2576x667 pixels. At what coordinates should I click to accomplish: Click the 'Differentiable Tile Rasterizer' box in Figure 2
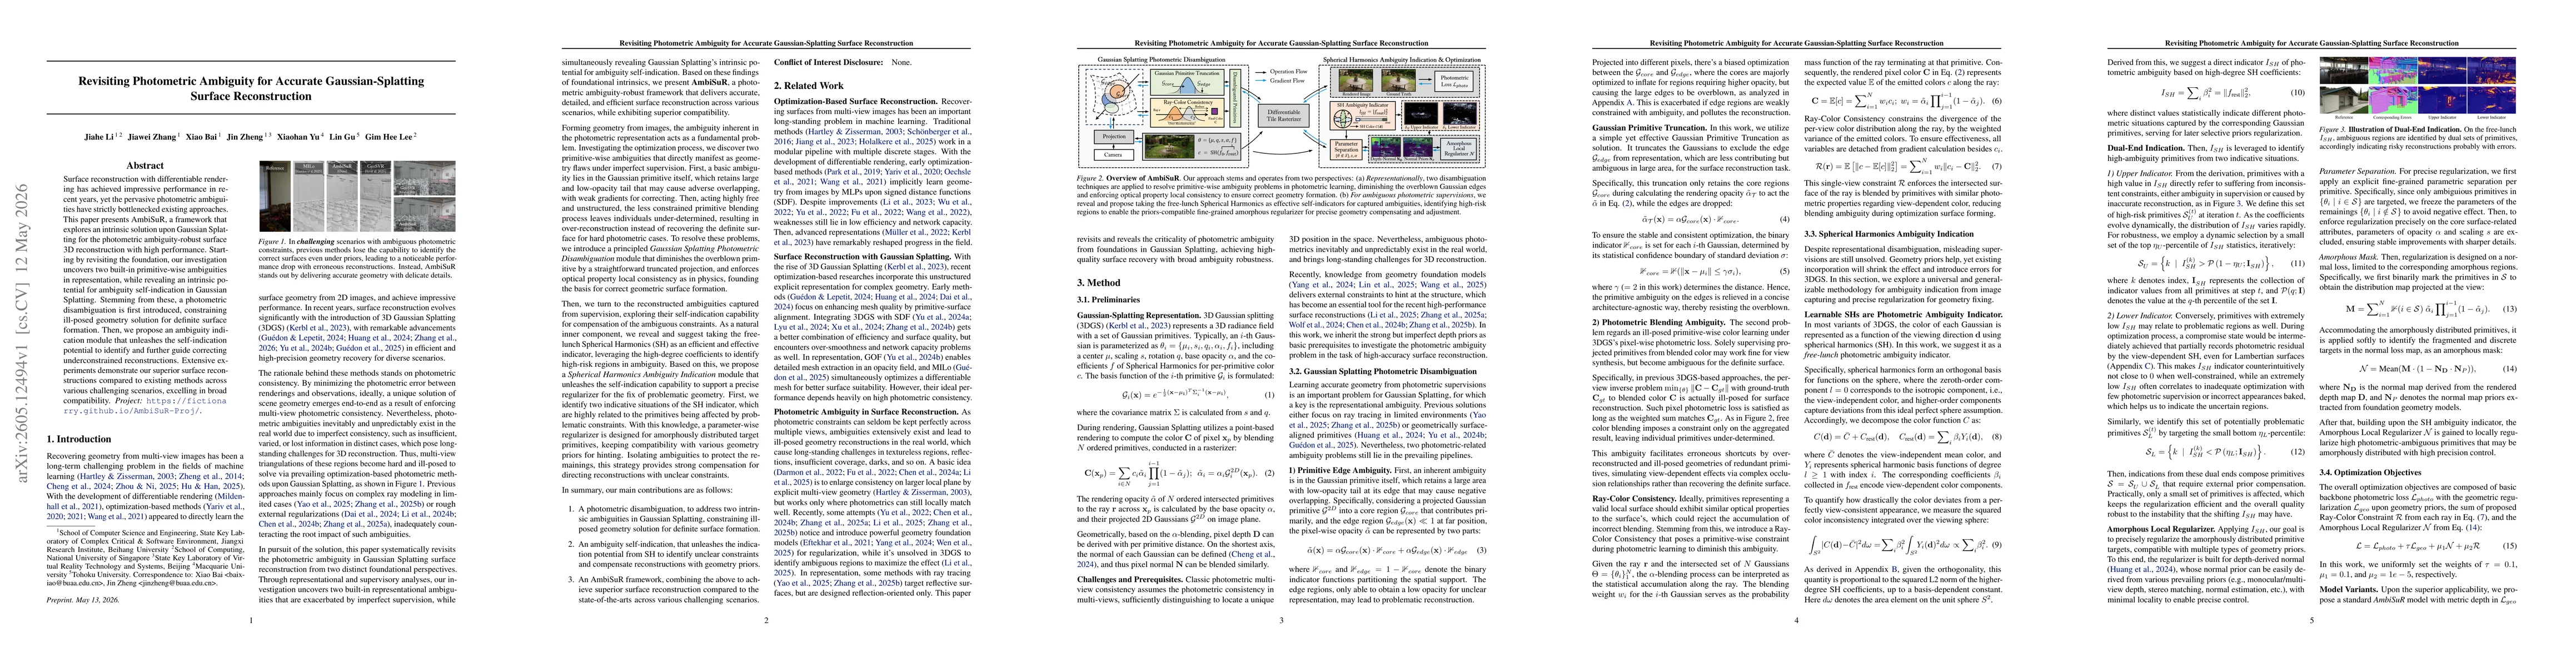tap(1284, 115)
